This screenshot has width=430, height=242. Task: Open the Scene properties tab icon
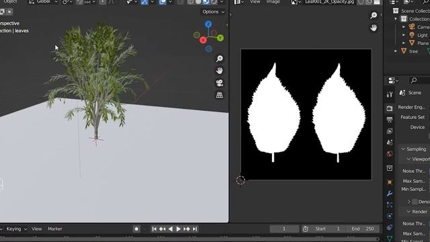tap(390, 143)
